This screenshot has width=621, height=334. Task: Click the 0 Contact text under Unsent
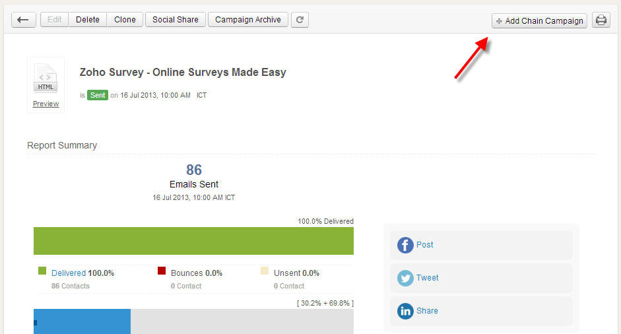tap(289, 286)
